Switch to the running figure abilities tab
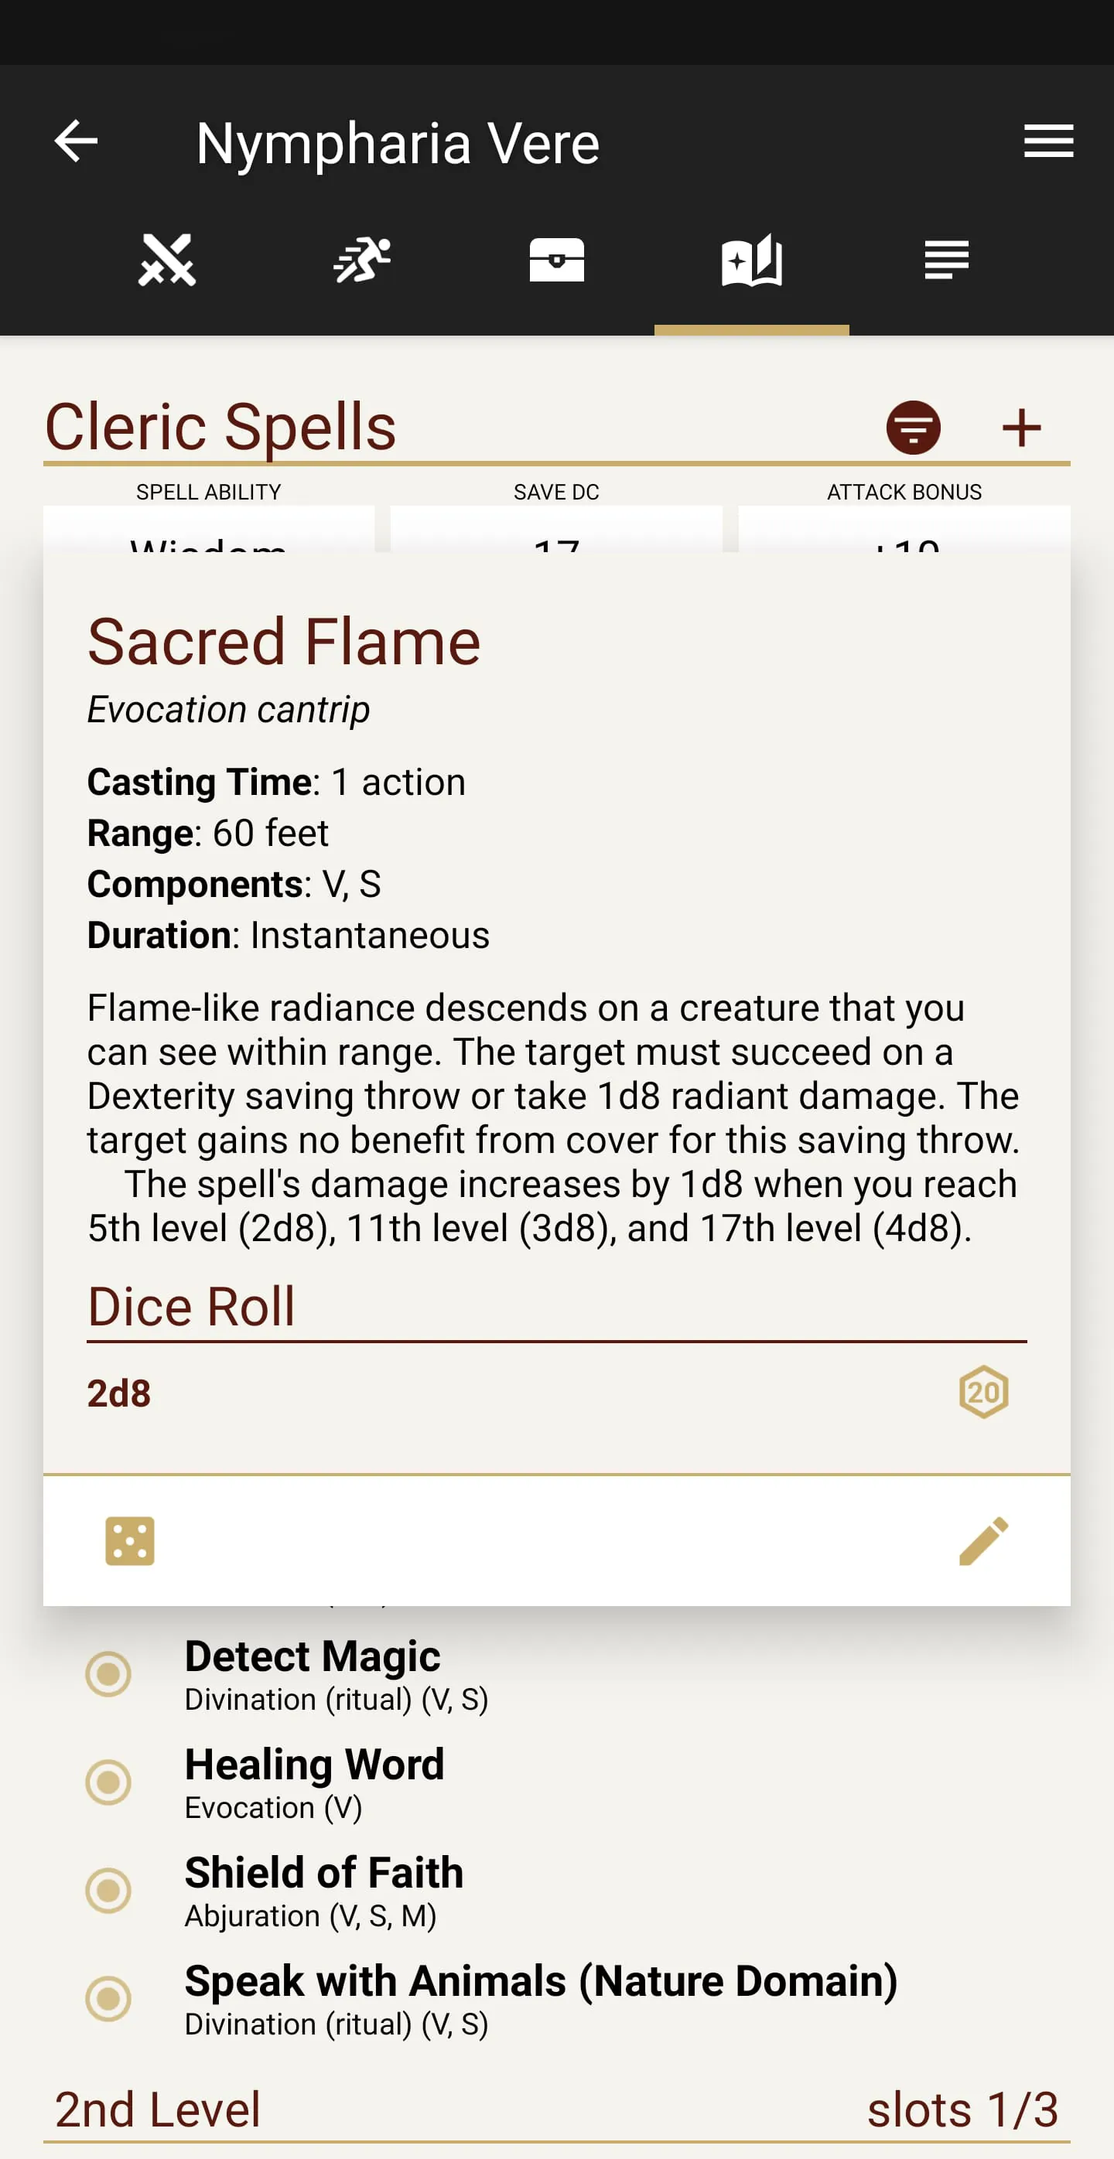 [362, 260]
